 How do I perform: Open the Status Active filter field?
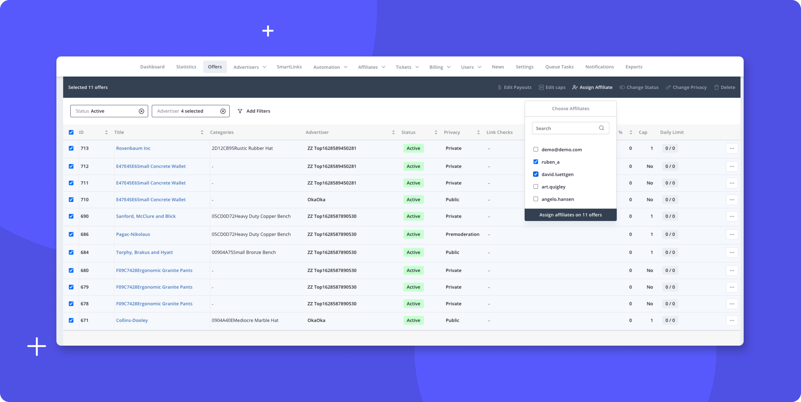pyautogui.click(x=109, y=111)
